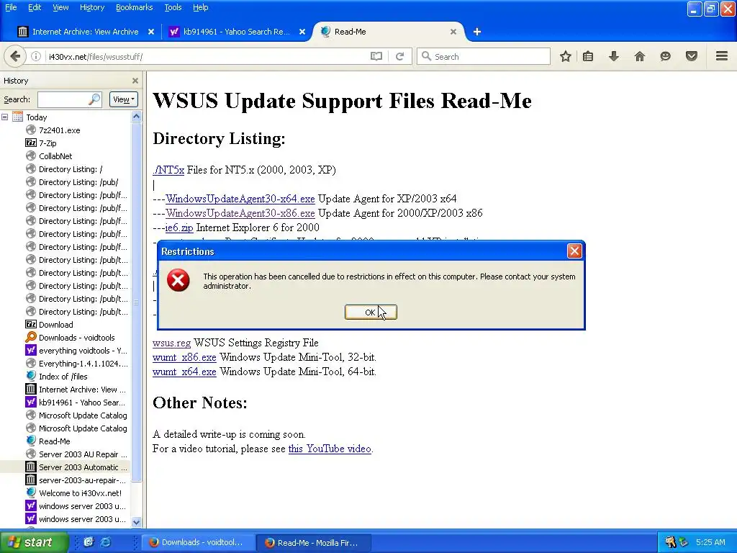737x553 pixels.
Task: Download wumt_x64.exe link
Action: tap(184, 372)
